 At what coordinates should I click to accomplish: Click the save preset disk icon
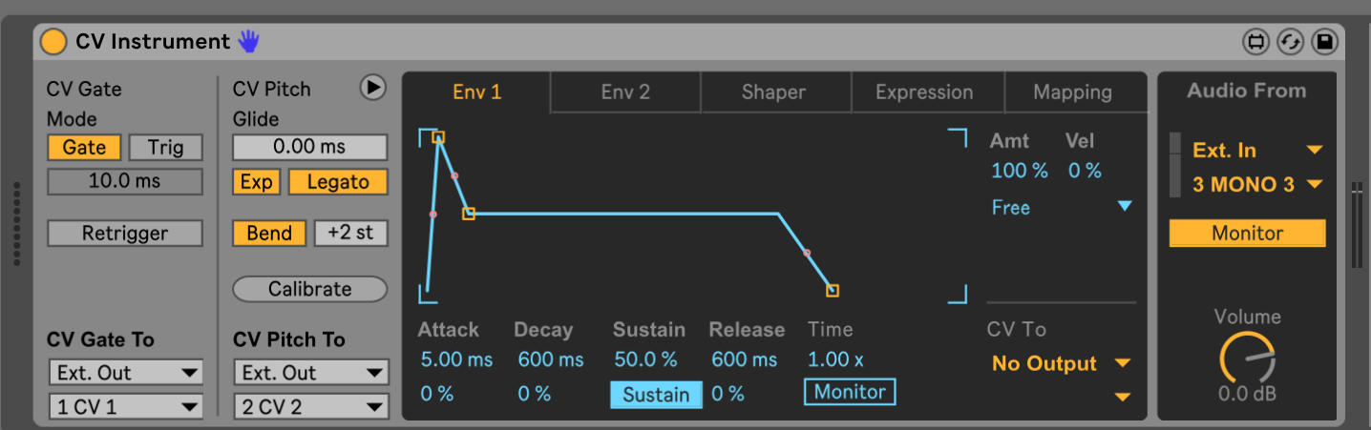[x=1325, y=42]
